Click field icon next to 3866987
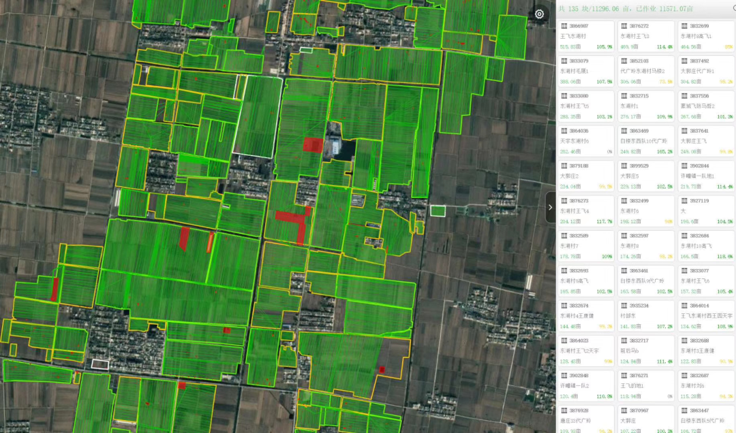This screenshot has height=433, width=736. tap(564, 26)
